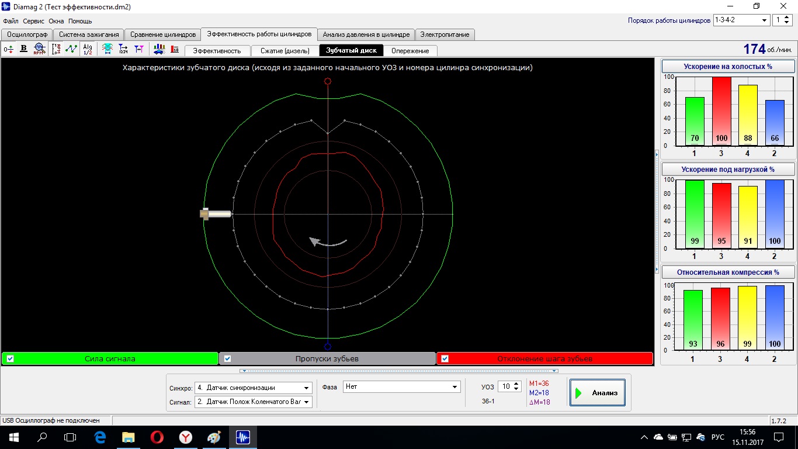This screenshot has width=798, height=449.
Task: Switch to Анализ давления в цилиндре tab
Action: click(x=366, y=34)
